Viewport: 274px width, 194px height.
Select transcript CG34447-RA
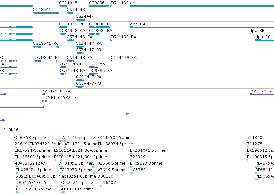pos(80,47)
